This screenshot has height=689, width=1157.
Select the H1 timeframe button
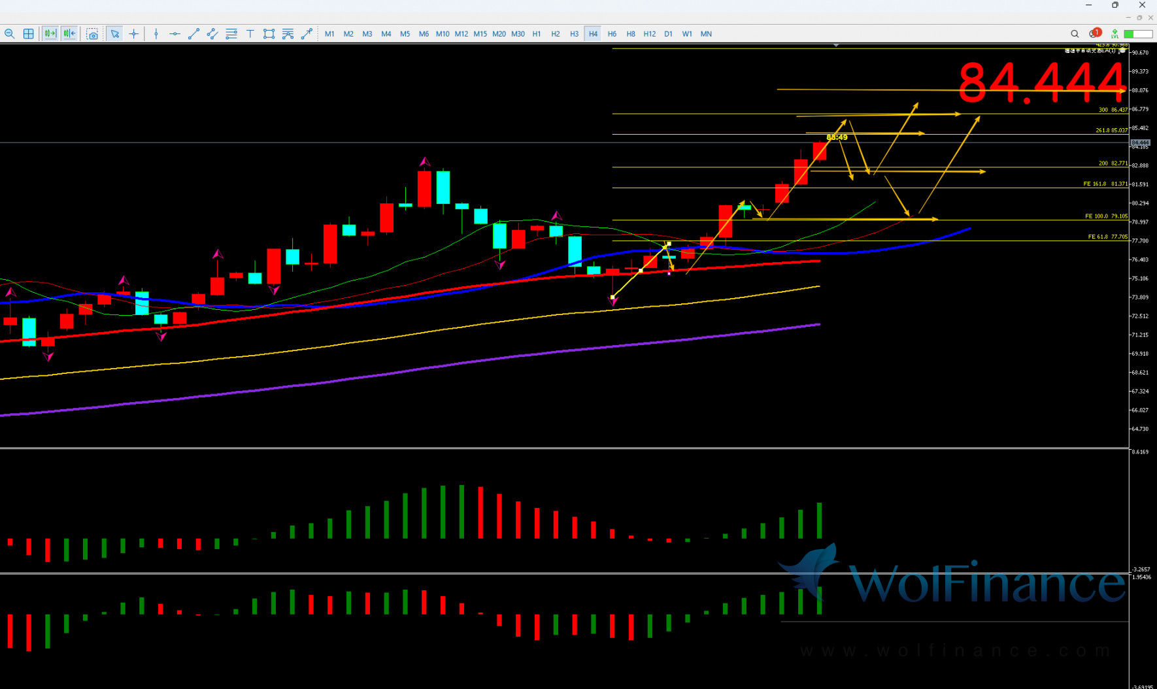(537, 34)
